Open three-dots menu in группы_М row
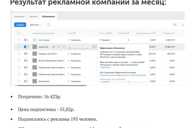 coord(63,47)
